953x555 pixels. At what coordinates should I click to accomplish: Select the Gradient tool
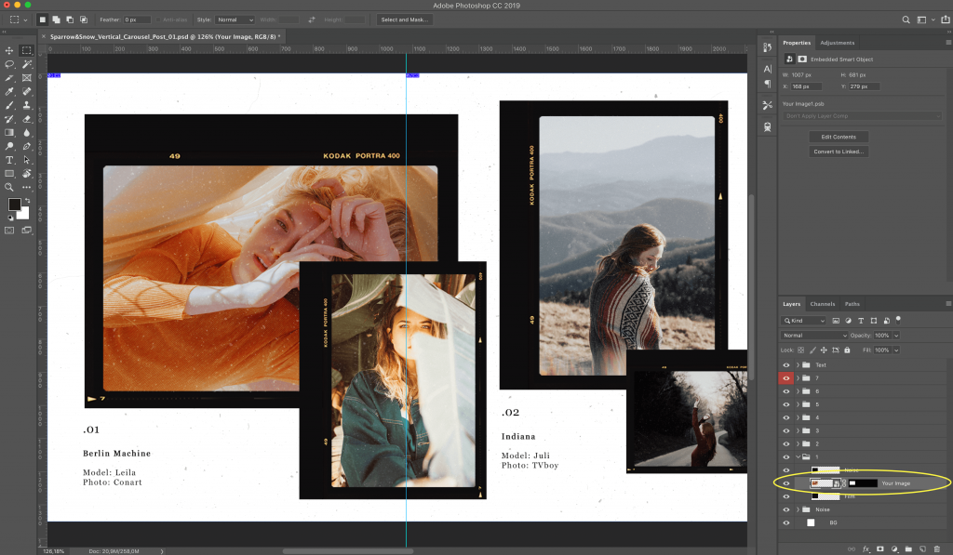(x=9, y=132)
